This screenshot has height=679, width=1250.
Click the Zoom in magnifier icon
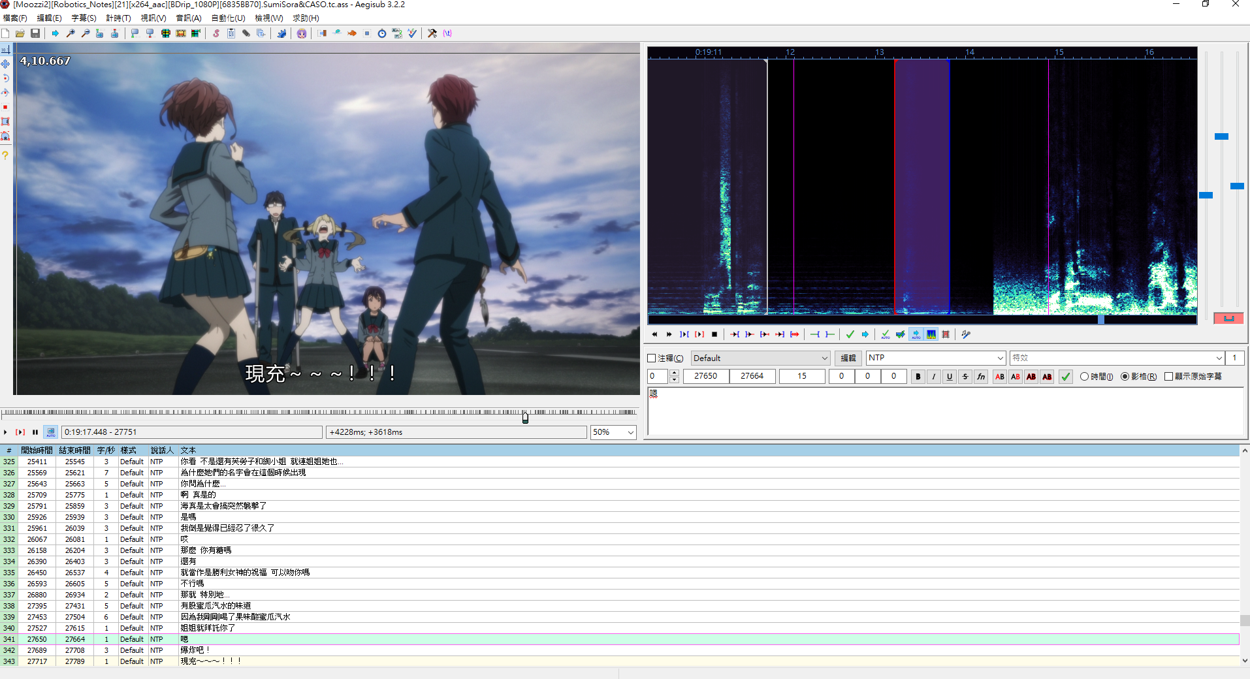click(71, 33)
